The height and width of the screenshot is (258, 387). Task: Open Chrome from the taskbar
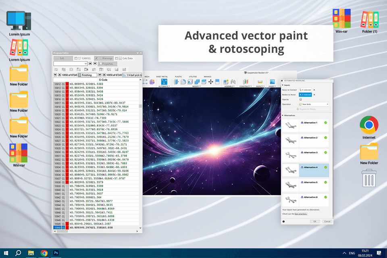44,253
